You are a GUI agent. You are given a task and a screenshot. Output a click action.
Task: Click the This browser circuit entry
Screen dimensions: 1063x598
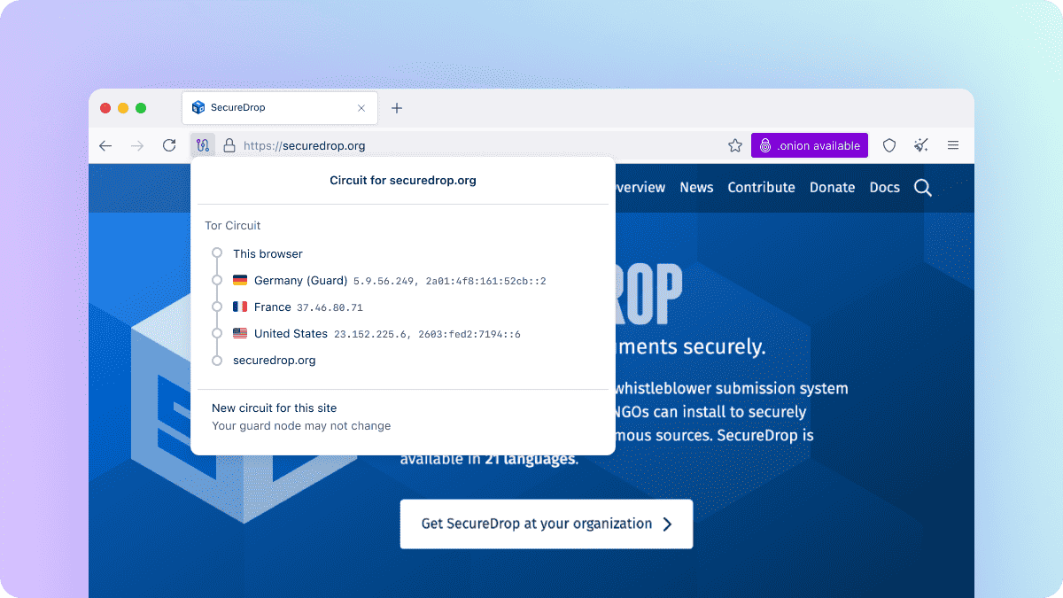(268, 253)
